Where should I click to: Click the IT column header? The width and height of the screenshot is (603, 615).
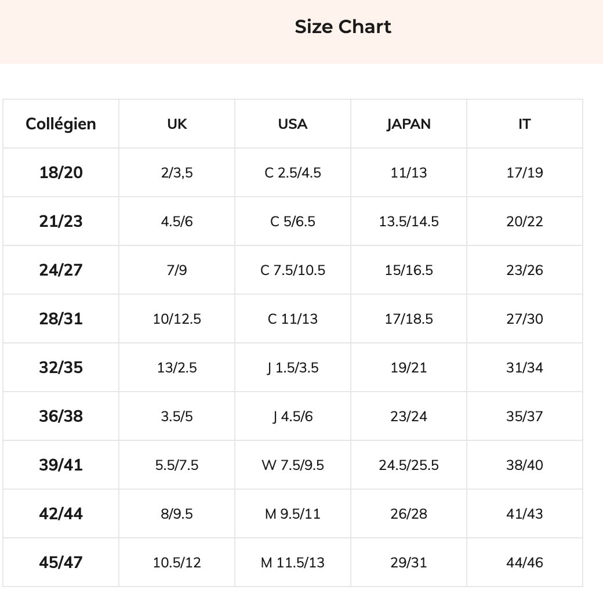pyautogui.click(x=525, y=124)
